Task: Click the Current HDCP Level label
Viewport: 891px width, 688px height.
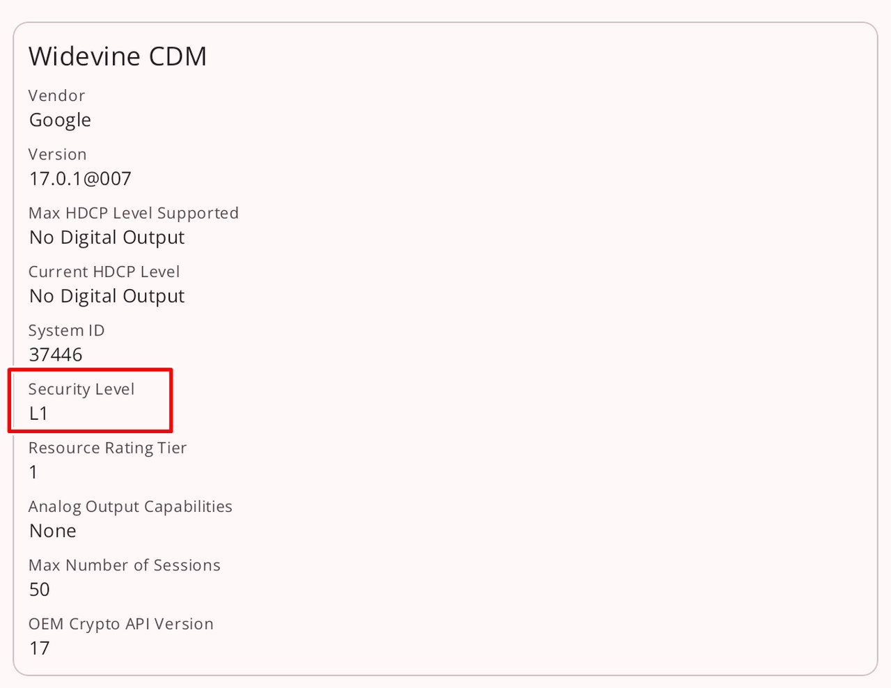Action: (104, 272)
